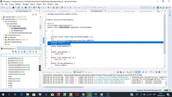The width and height of the screenshot is (172, 97).
Task: Toggle Show Console on standard output change
Action: pyautogui.click(x=136, y=72)
